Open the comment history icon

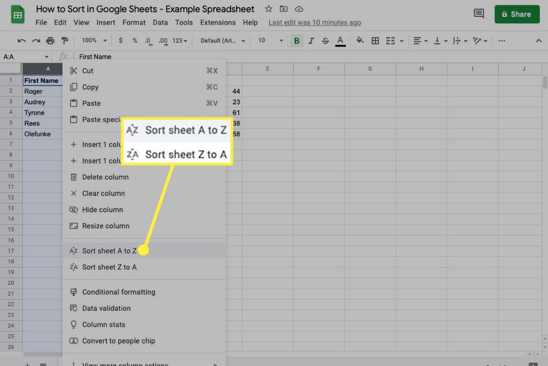point(479,14)
